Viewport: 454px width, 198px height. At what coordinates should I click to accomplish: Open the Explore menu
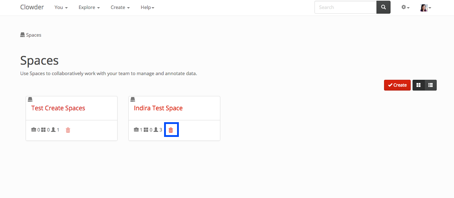(x=89, y=7)
